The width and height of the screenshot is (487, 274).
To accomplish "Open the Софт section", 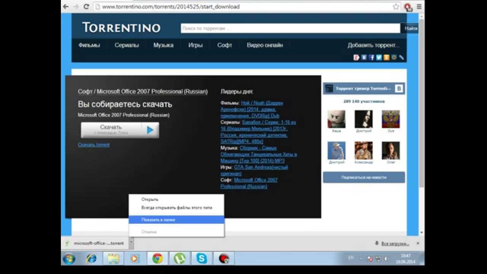I will pos(224,45).
